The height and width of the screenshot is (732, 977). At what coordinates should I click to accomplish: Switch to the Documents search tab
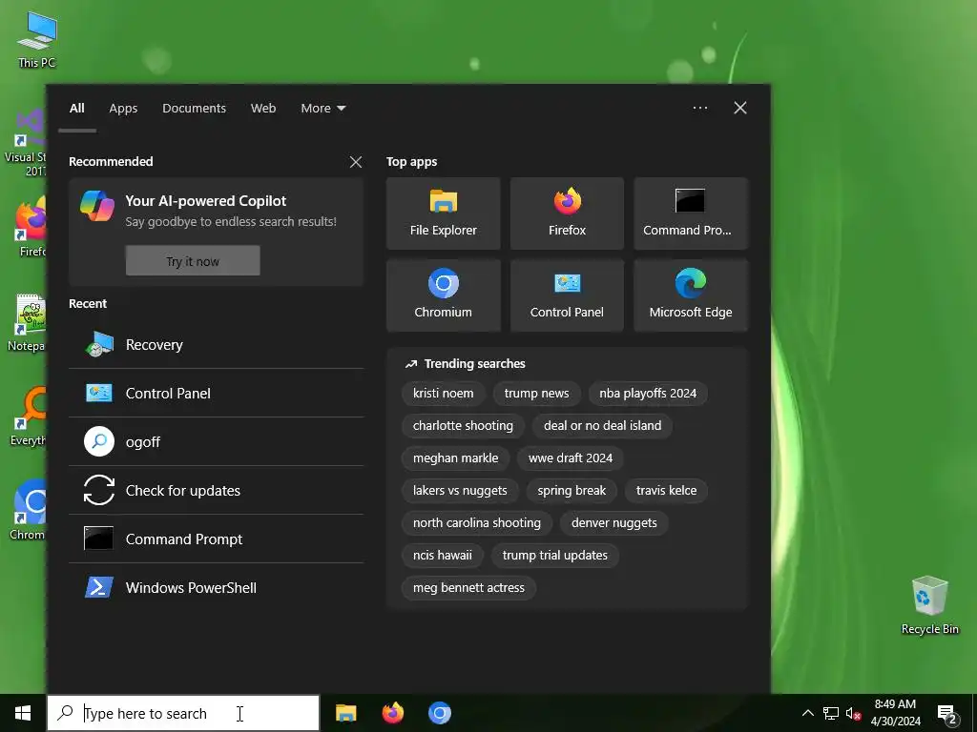[x=194, y=109]
